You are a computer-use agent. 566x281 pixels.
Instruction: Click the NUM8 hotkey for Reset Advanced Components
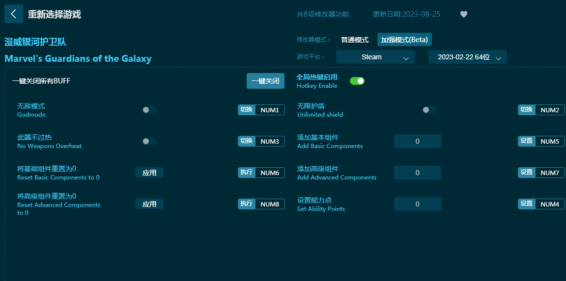click(x=270, y=204)
